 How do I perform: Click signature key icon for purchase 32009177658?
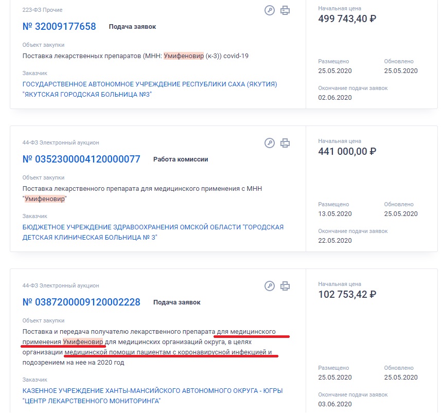(270, 10)
